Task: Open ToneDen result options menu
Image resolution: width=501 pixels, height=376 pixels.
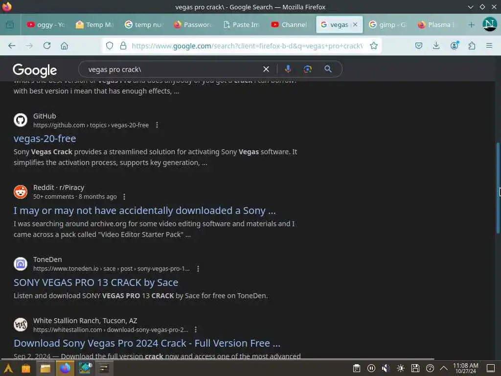Action: click(198, 269)
